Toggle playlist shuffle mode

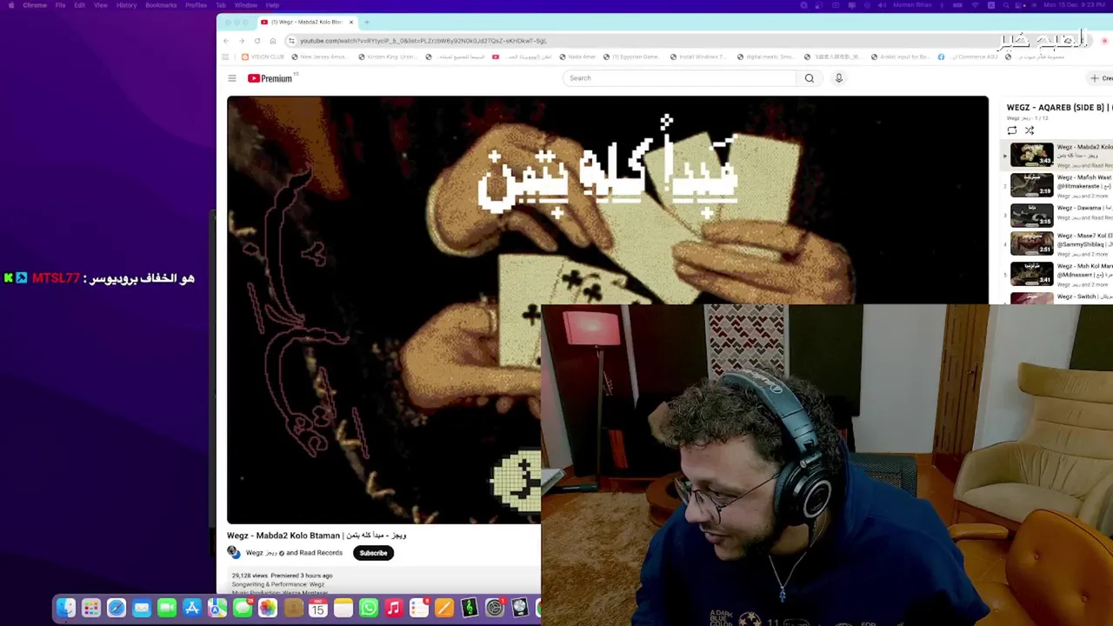[x=1030, y=130]
